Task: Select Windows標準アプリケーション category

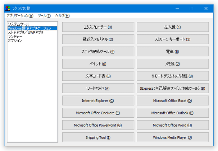Action: 32,28
